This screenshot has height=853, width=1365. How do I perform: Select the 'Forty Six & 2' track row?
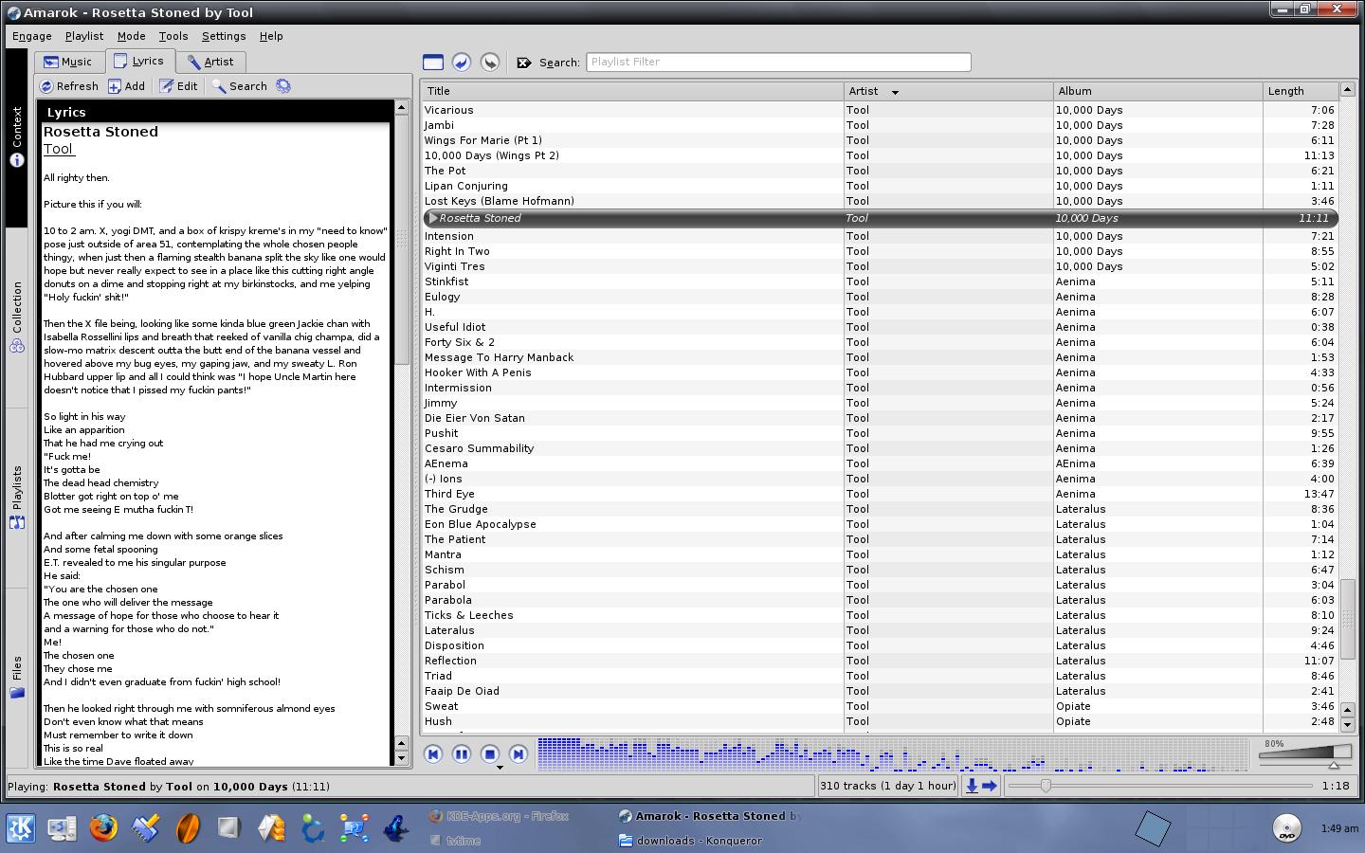[x=881, y=342]
